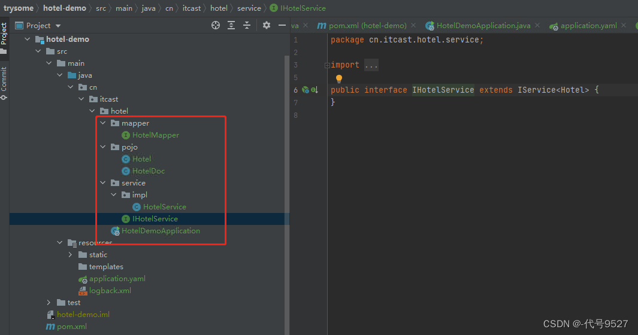Click the Expand All icon in Project panel

pos(231,25)
